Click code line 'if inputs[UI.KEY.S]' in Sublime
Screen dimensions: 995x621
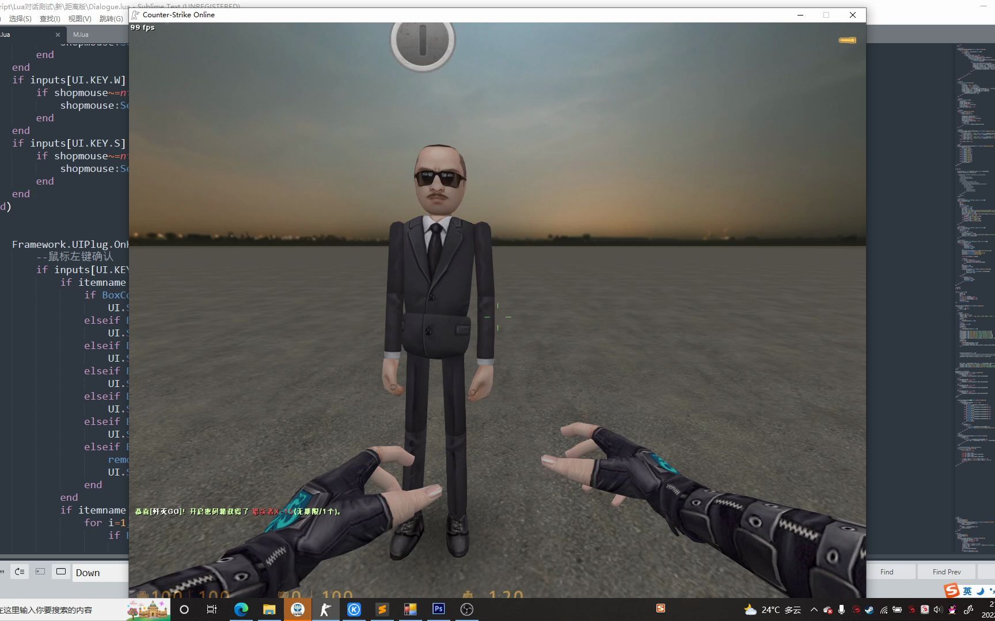(69, 143)
